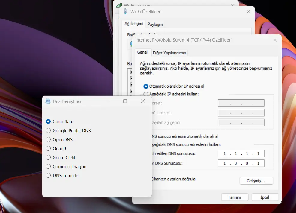Cancel with the İptal button
The width and height of the screenshot is (296, 213).
point(265,197)
